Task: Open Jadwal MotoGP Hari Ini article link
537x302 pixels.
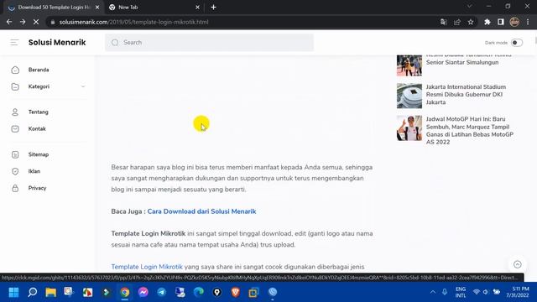Action: tap(470, 131)
